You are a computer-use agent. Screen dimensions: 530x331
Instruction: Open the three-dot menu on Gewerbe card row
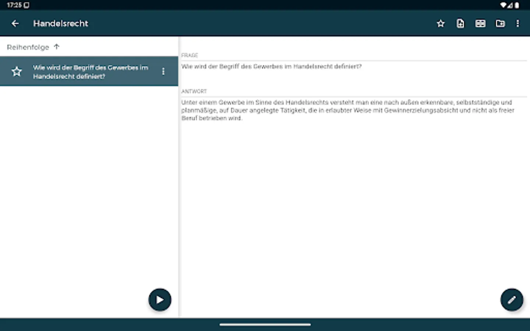coord(163,71)
